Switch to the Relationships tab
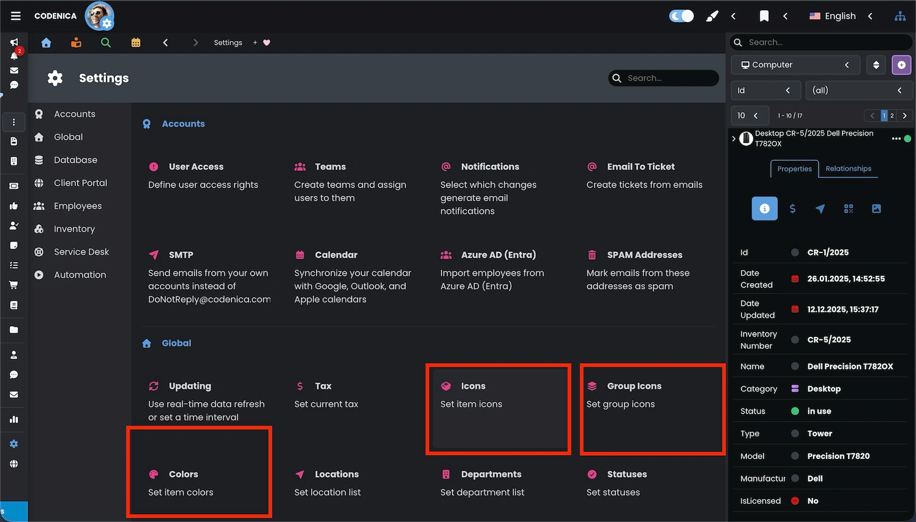The width and height of the screenshot is (916, 522). 848,168
